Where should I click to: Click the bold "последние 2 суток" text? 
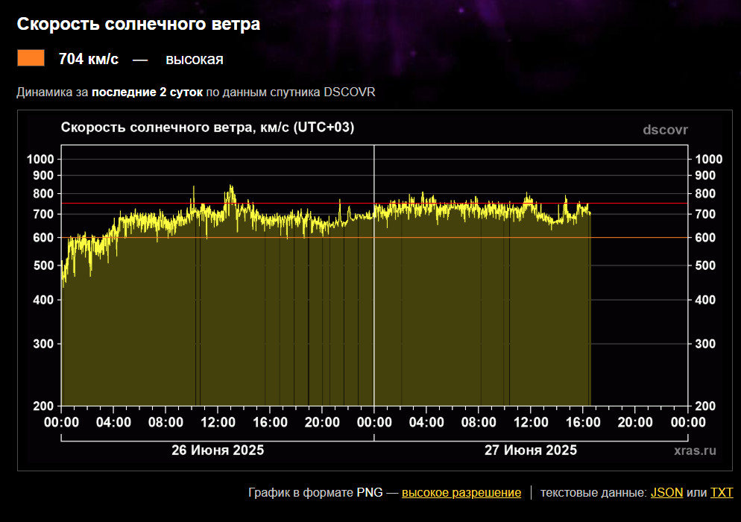(x=147, y=93)
